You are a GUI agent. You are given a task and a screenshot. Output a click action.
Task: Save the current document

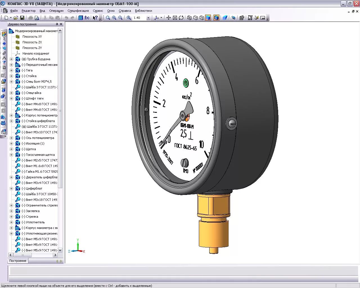[x=22, y=18]
